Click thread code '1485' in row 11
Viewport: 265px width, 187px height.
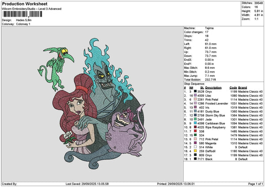(234, 131)
